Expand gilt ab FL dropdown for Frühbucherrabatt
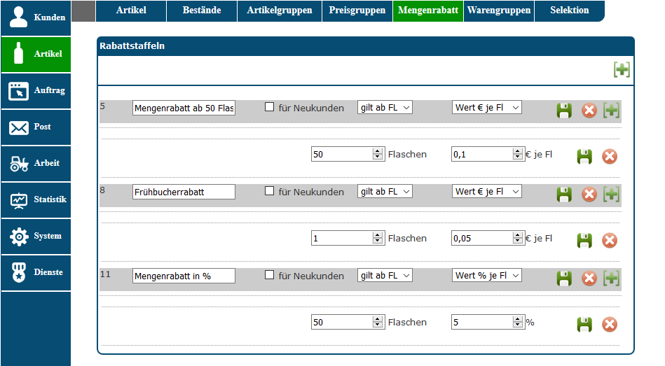665x366 pixels. [x=385, y=192]
